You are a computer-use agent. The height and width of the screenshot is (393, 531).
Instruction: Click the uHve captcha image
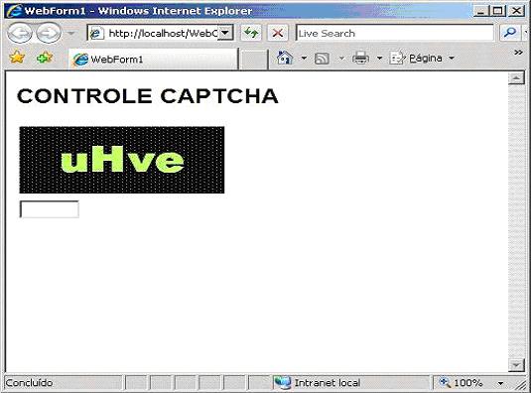point(122,160)
